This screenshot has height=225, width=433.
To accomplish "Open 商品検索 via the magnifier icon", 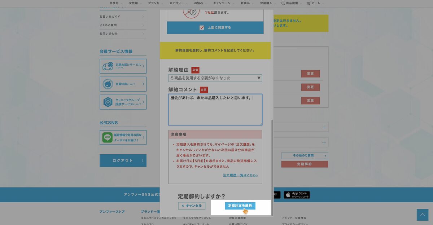I will pyautogui.click(x=284, y=3).
